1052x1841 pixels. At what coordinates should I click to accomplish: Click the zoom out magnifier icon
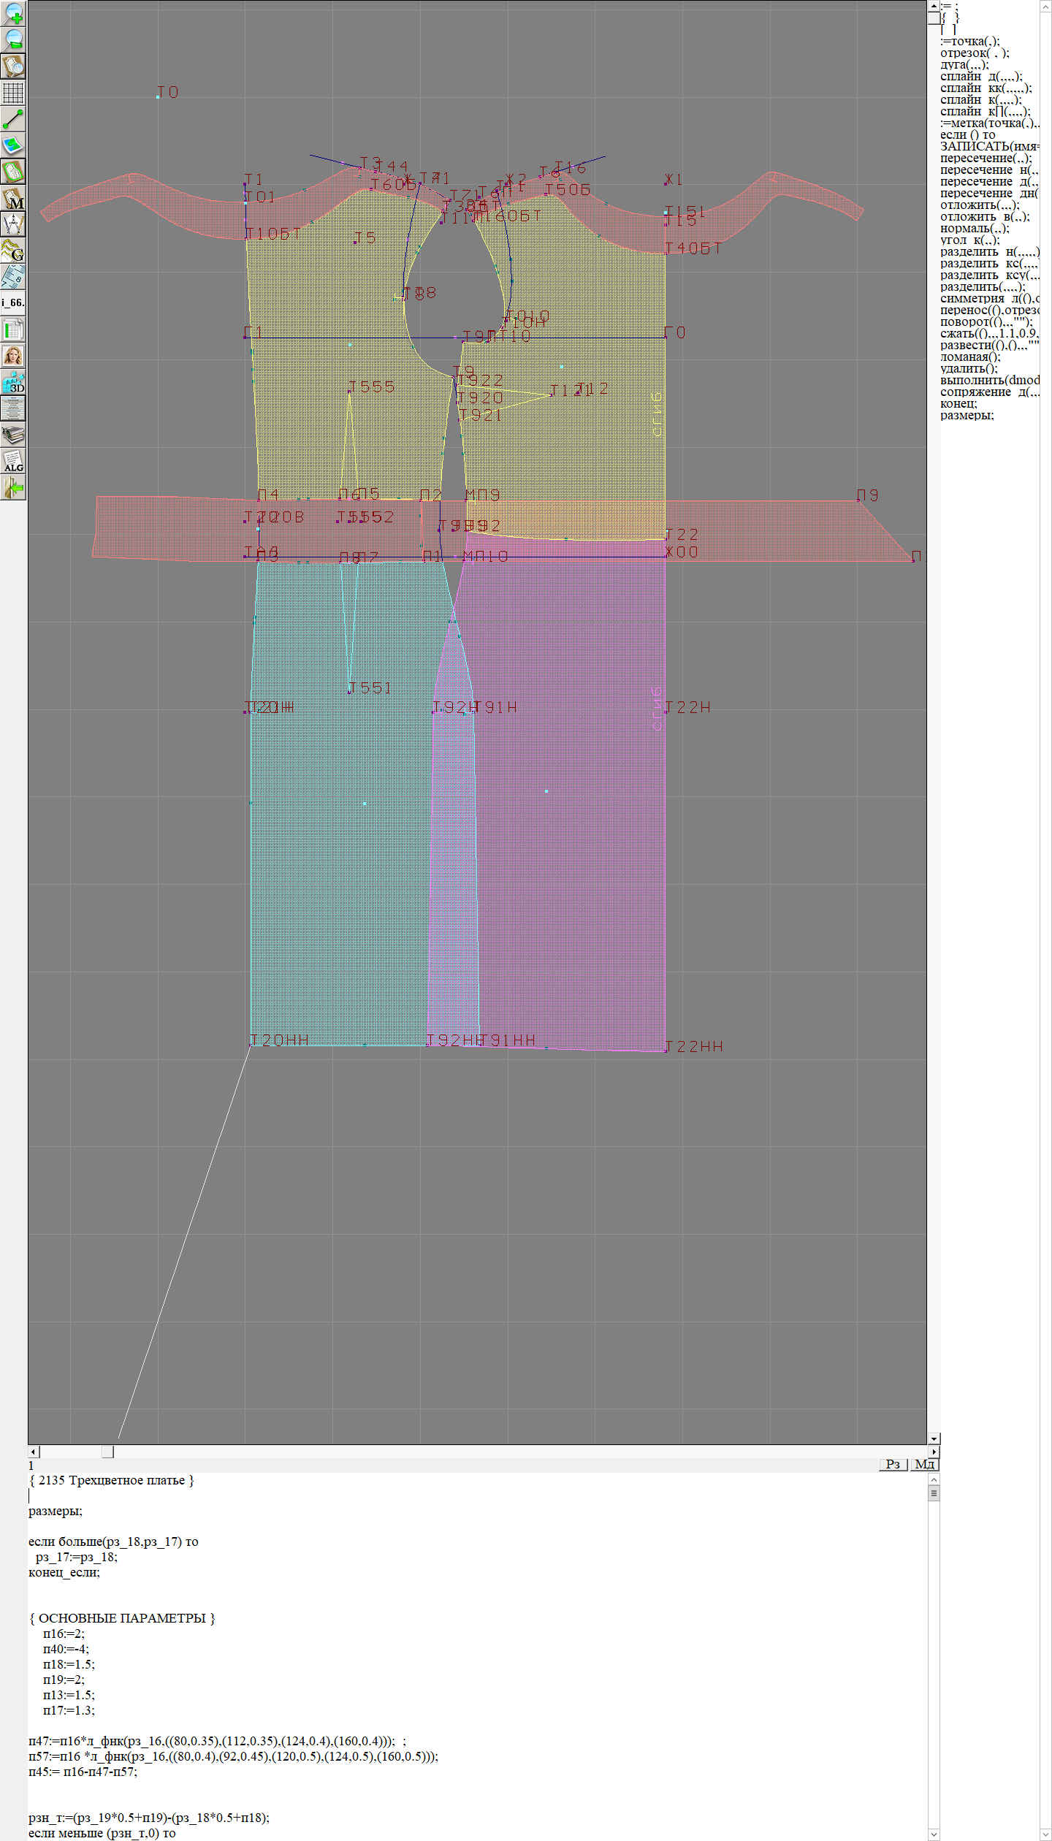(x=13, y=39)
